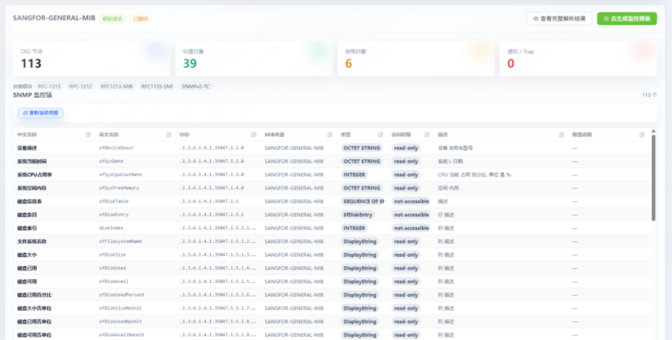
Task: Open 查看完整解析结果 button
Action: (x=559, y=18)
